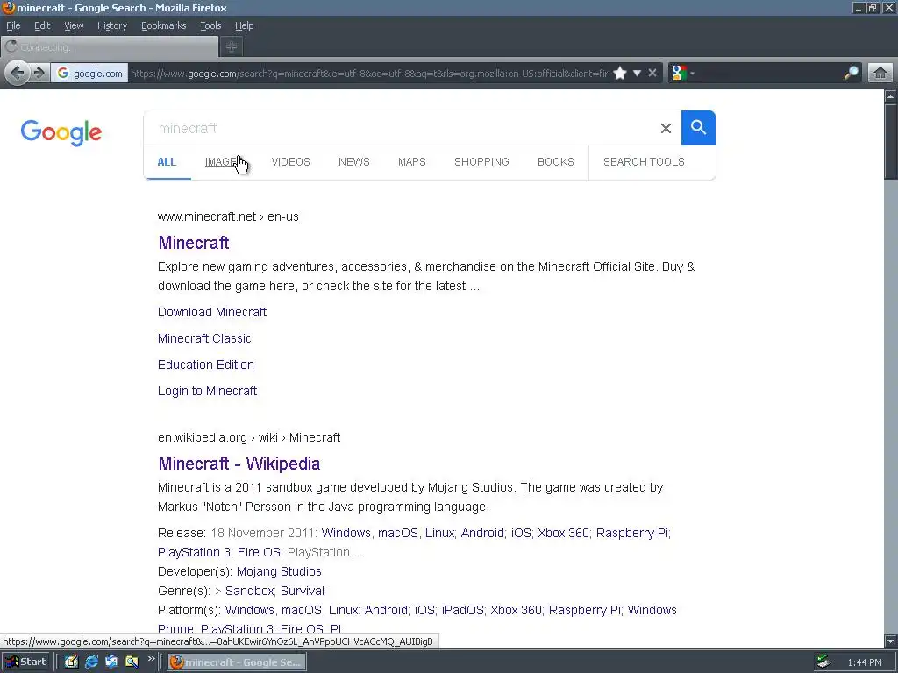The image size is (898, 673).
Task: Bookmark this page with the star icon
Action: (x=620, y=74)
